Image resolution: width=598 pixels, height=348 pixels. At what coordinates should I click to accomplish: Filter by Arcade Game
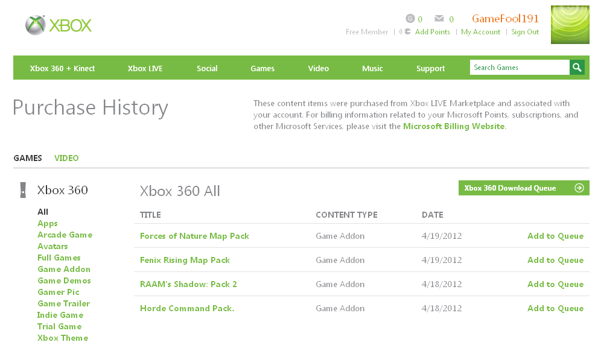(65, 235)
